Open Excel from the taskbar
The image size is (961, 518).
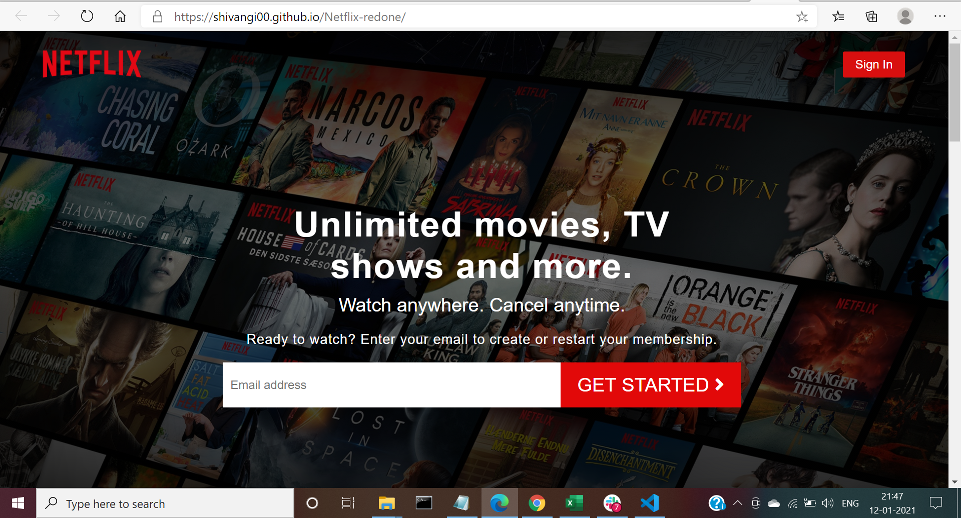[574, 503]
